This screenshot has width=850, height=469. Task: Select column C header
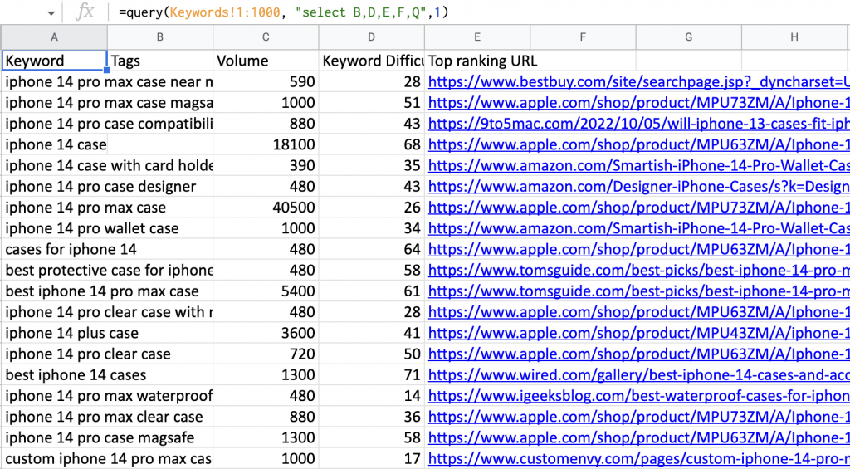point(266,37)
